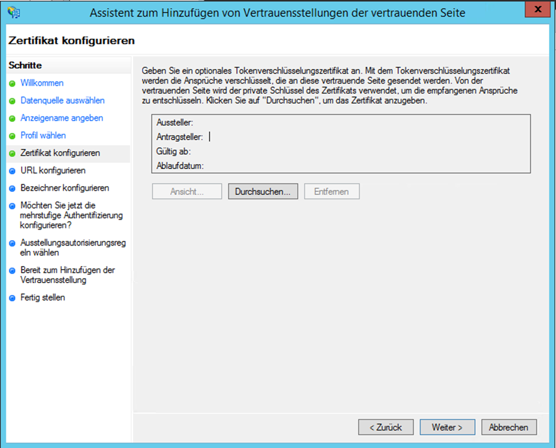The image size is (556, 448).
Task: Click the Entfernen button
Action: click(331, 191)
